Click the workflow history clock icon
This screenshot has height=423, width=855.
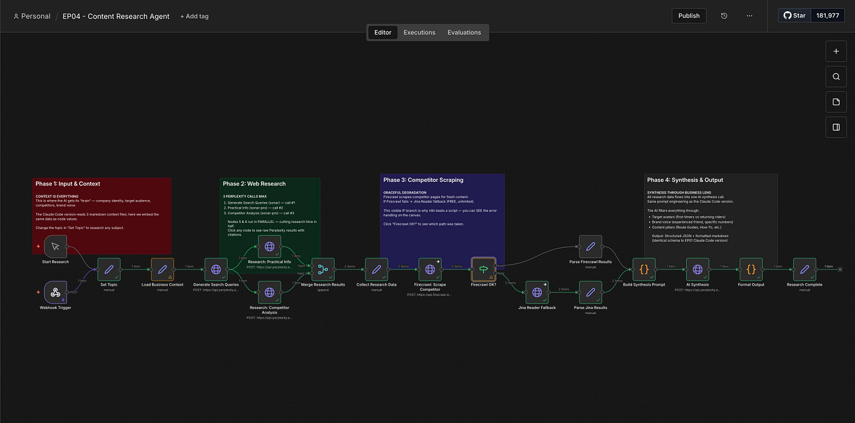(724, 16)
